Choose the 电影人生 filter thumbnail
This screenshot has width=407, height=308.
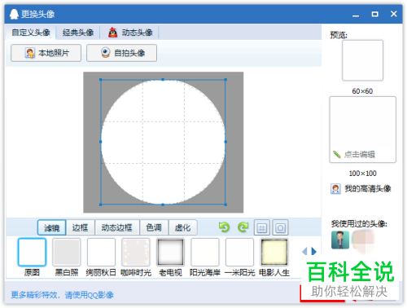(x=274, y=252)
